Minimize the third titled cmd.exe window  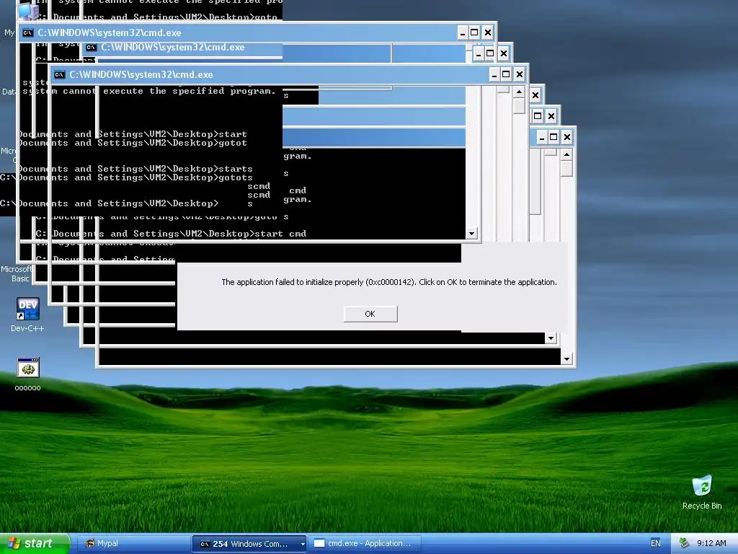[494, 74]
